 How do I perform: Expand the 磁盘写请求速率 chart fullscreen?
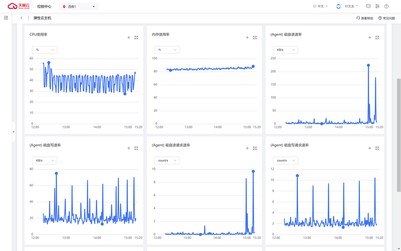point(377,148)
